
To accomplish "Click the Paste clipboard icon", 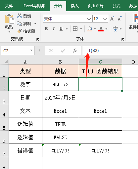I will (x=10, y=19).
